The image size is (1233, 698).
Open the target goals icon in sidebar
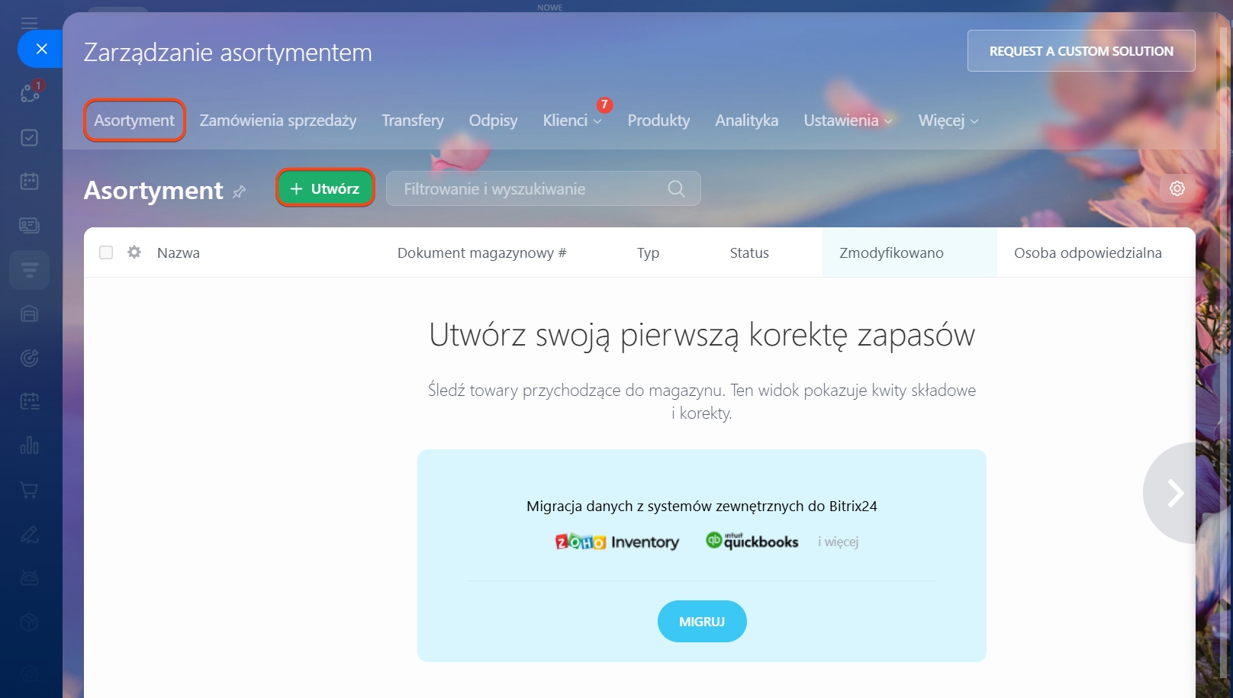click(29, 358)
